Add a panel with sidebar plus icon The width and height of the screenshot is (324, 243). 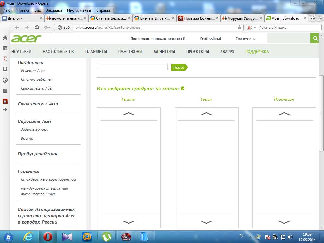click(x=5, y=109)
